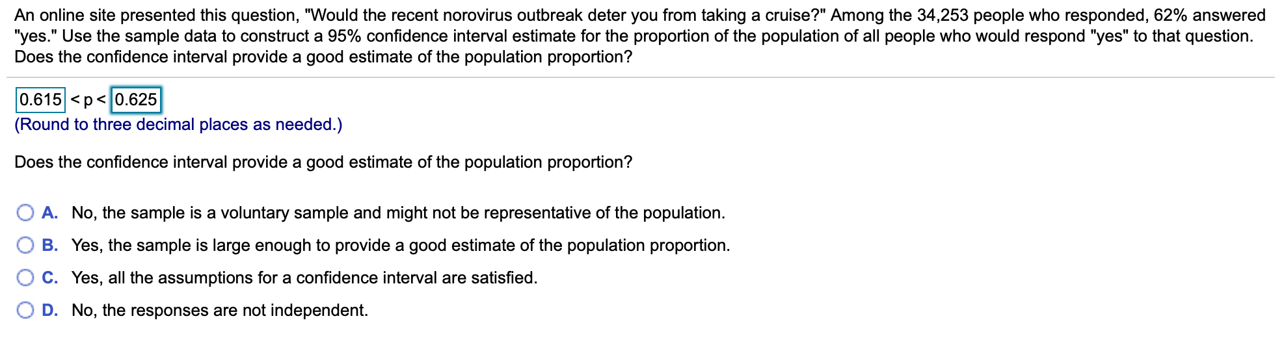The image size is (1284, 364).
Task: Click the bold 'A.' option letter
Action: point(50,213)
